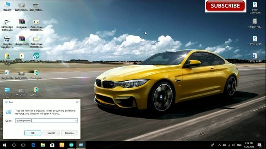Select the Control Panel desktop icon
266x149 pixels.
[x=7, y=93]
